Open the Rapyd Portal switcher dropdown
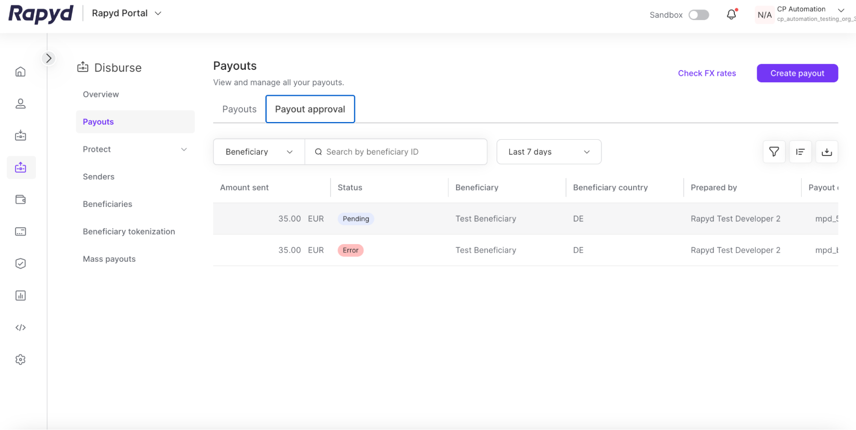856x430 pixels. (x=126, y=13)
